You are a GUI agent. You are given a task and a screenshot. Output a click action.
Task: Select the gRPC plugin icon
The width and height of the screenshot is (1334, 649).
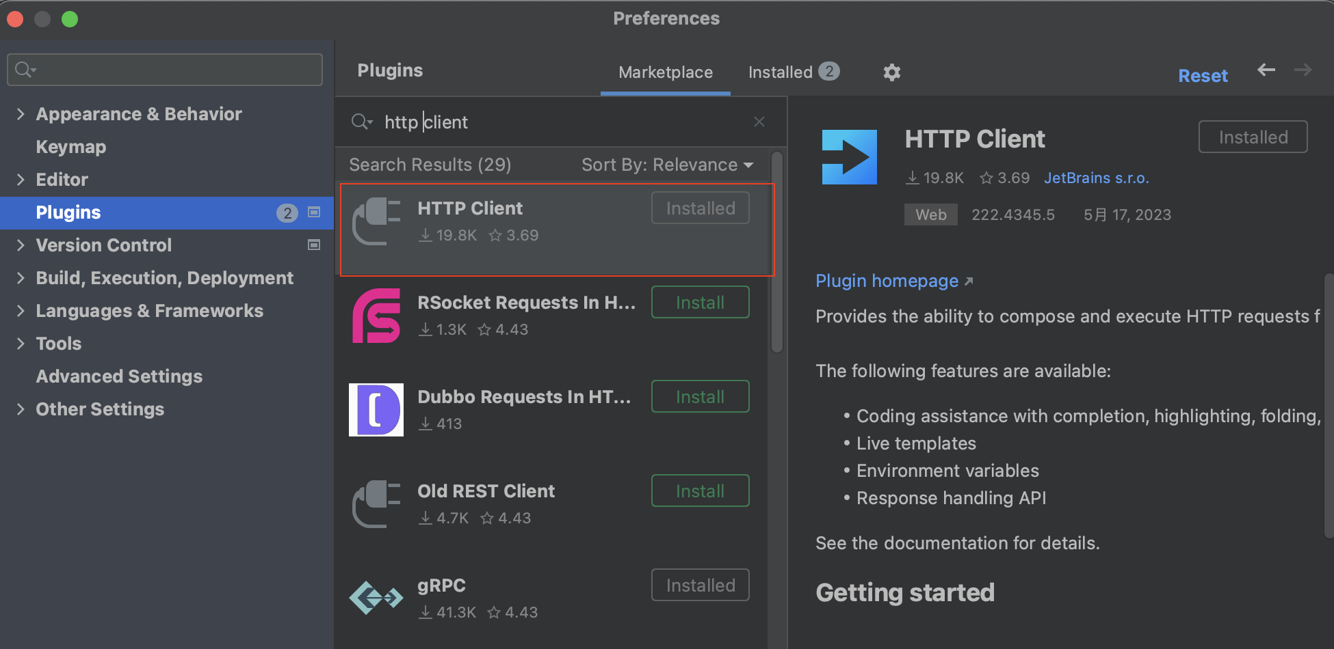[x=376, y=598]
